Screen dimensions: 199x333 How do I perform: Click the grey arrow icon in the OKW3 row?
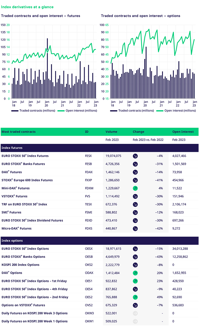pyautogui.click(x=135, y=313)
